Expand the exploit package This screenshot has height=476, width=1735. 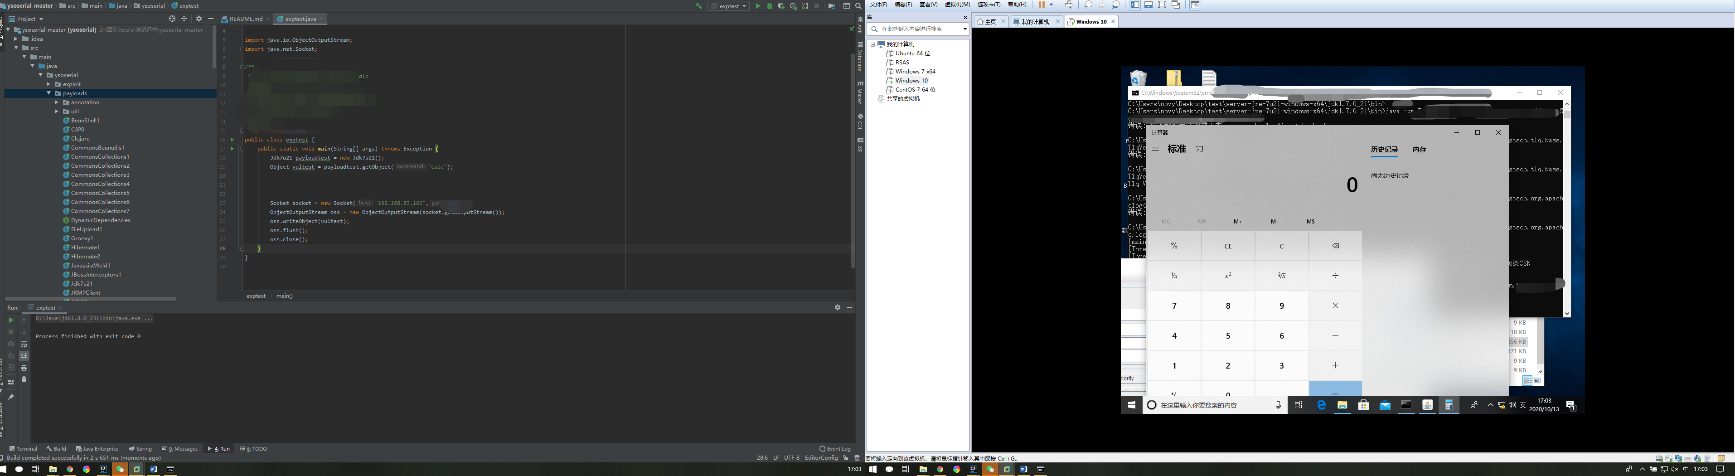pyautogui.click(x=48, y=84)
